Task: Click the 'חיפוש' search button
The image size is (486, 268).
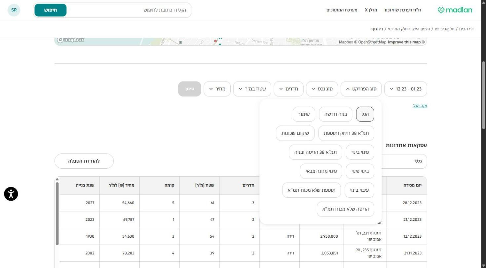Action: click(x=51, y=10)
